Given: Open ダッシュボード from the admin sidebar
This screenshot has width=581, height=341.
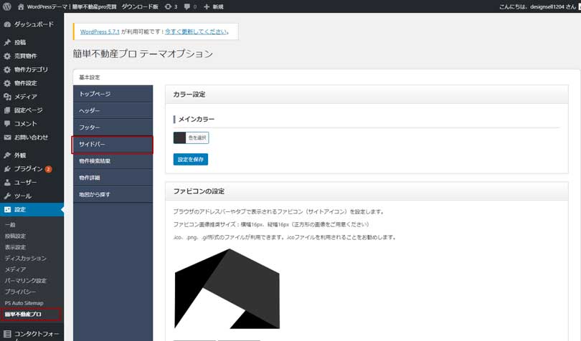Looking at the screenshot, I should (x=33, y=24).
